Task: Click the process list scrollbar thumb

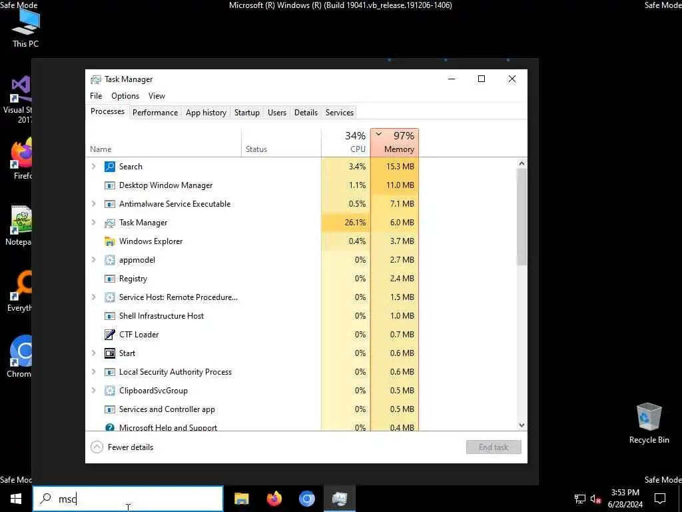Action: (x=521, y=217)
